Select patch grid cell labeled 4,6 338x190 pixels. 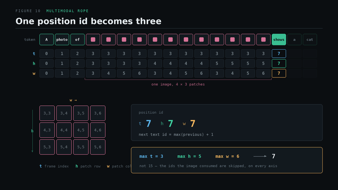(98, 130)
